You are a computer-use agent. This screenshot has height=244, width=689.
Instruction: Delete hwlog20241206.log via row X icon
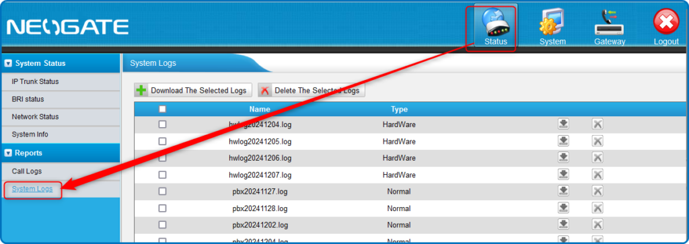597,157
